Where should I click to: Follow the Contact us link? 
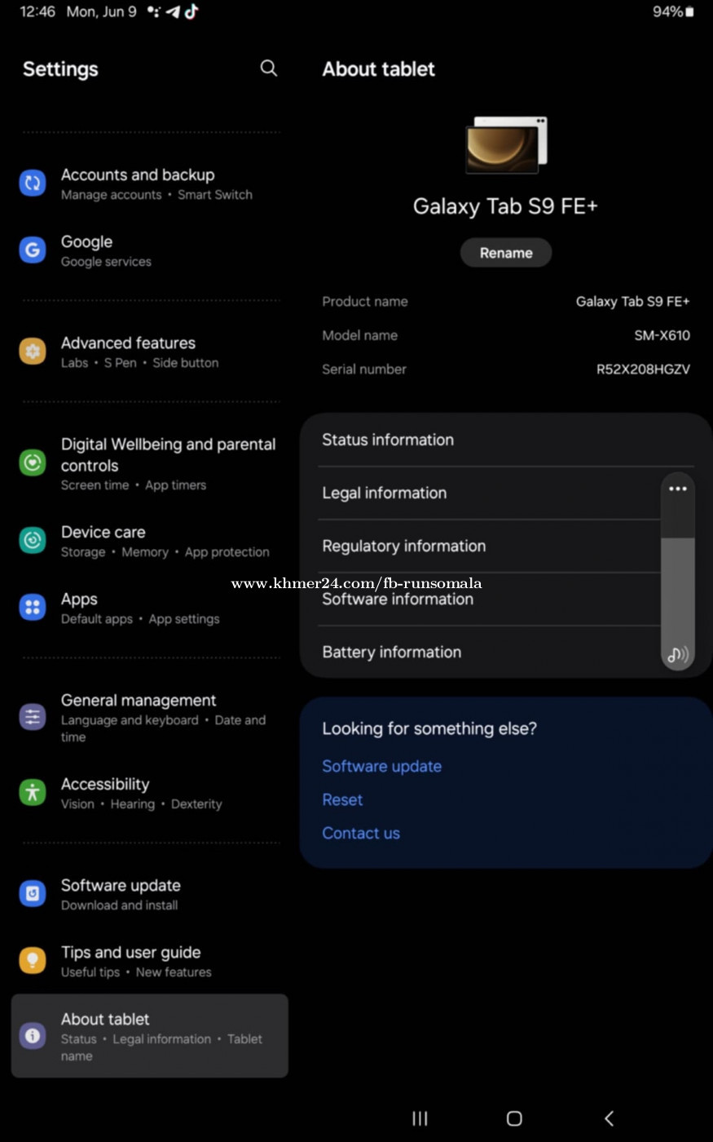pyautogui.click(x=361, y=833)
